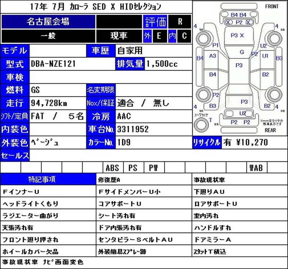Select the bottom note '事故現状車 ナビ画面変色'

point(42,262)
